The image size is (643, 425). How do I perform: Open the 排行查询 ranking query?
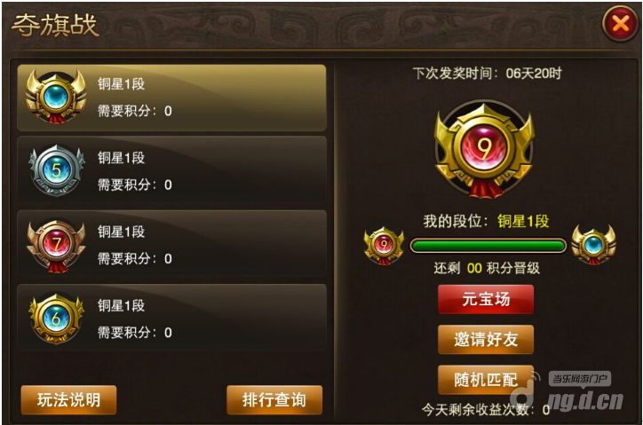coord(274,399)
